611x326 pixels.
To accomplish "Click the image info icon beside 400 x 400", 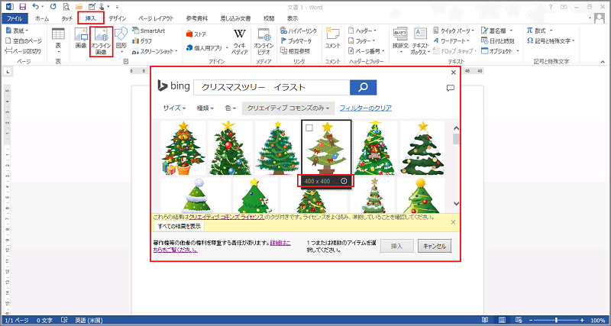I will tap(344, 181).
